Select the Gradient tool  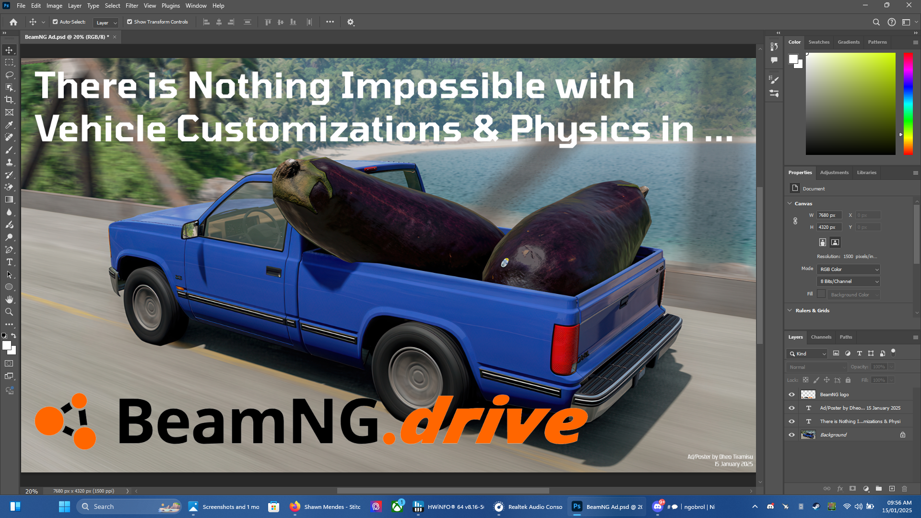[9, 200]
